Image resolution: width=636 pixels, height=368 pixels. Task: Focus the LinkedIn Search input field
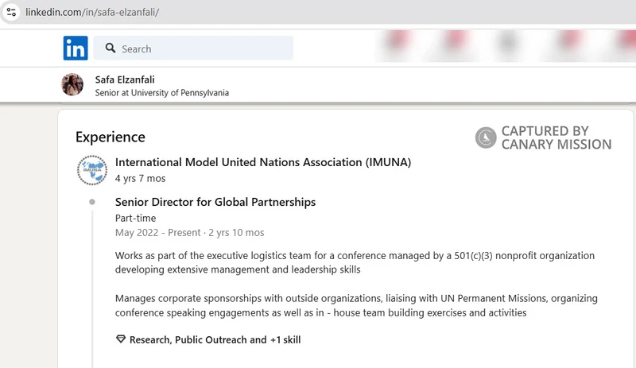(x=203, y=48)
